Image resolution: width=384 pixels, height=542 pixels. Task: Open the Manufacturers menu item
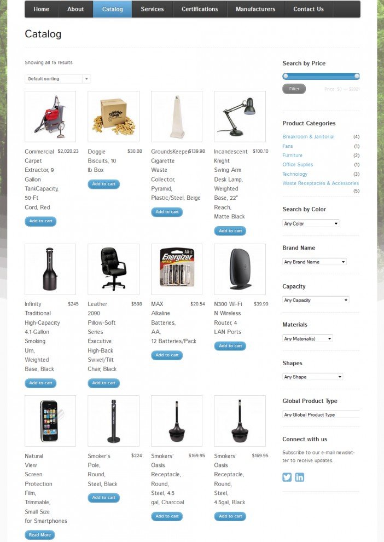255,9
